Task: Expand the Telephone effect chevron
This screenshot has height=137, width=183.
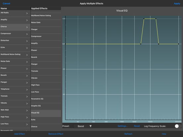Action: click(x=27, y=90)
